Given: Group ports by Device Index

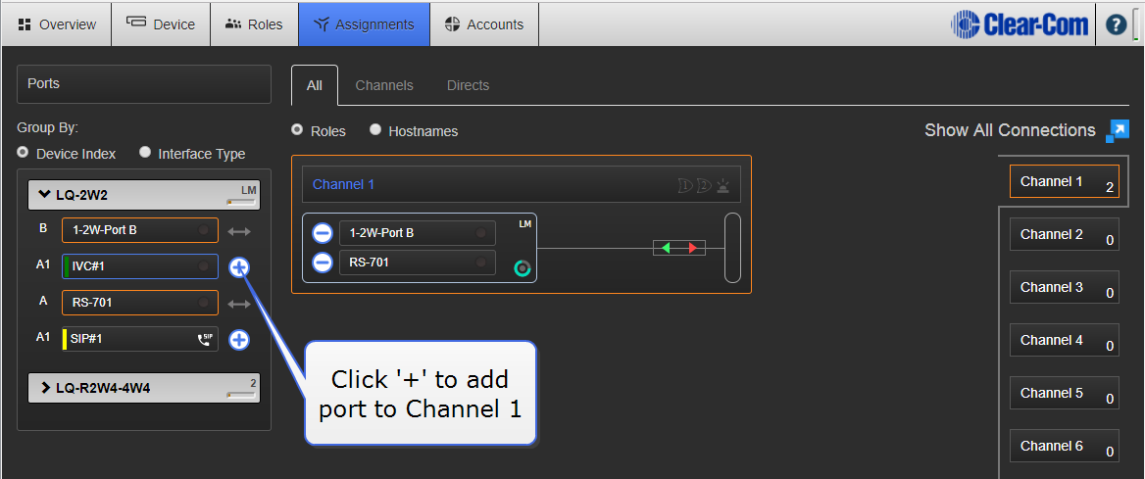Looking at the screenshot, I should [x=23, y=153].
